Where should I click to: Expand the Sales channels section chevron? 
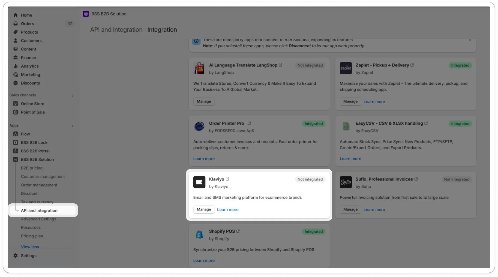(73, 95)
